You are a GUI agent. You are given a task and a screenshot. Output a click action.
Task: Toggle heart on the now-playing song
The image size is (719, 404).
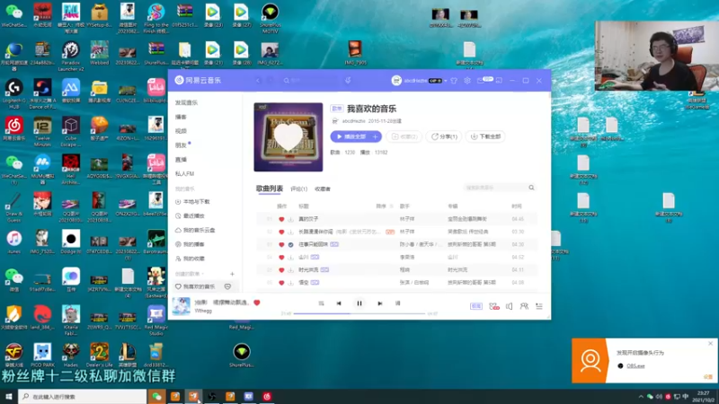[257, 303]
